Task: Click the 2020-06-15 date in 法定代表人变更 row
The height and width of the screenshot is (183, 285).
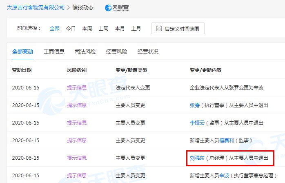Action: pyautogui.click(x=26, y=88)
